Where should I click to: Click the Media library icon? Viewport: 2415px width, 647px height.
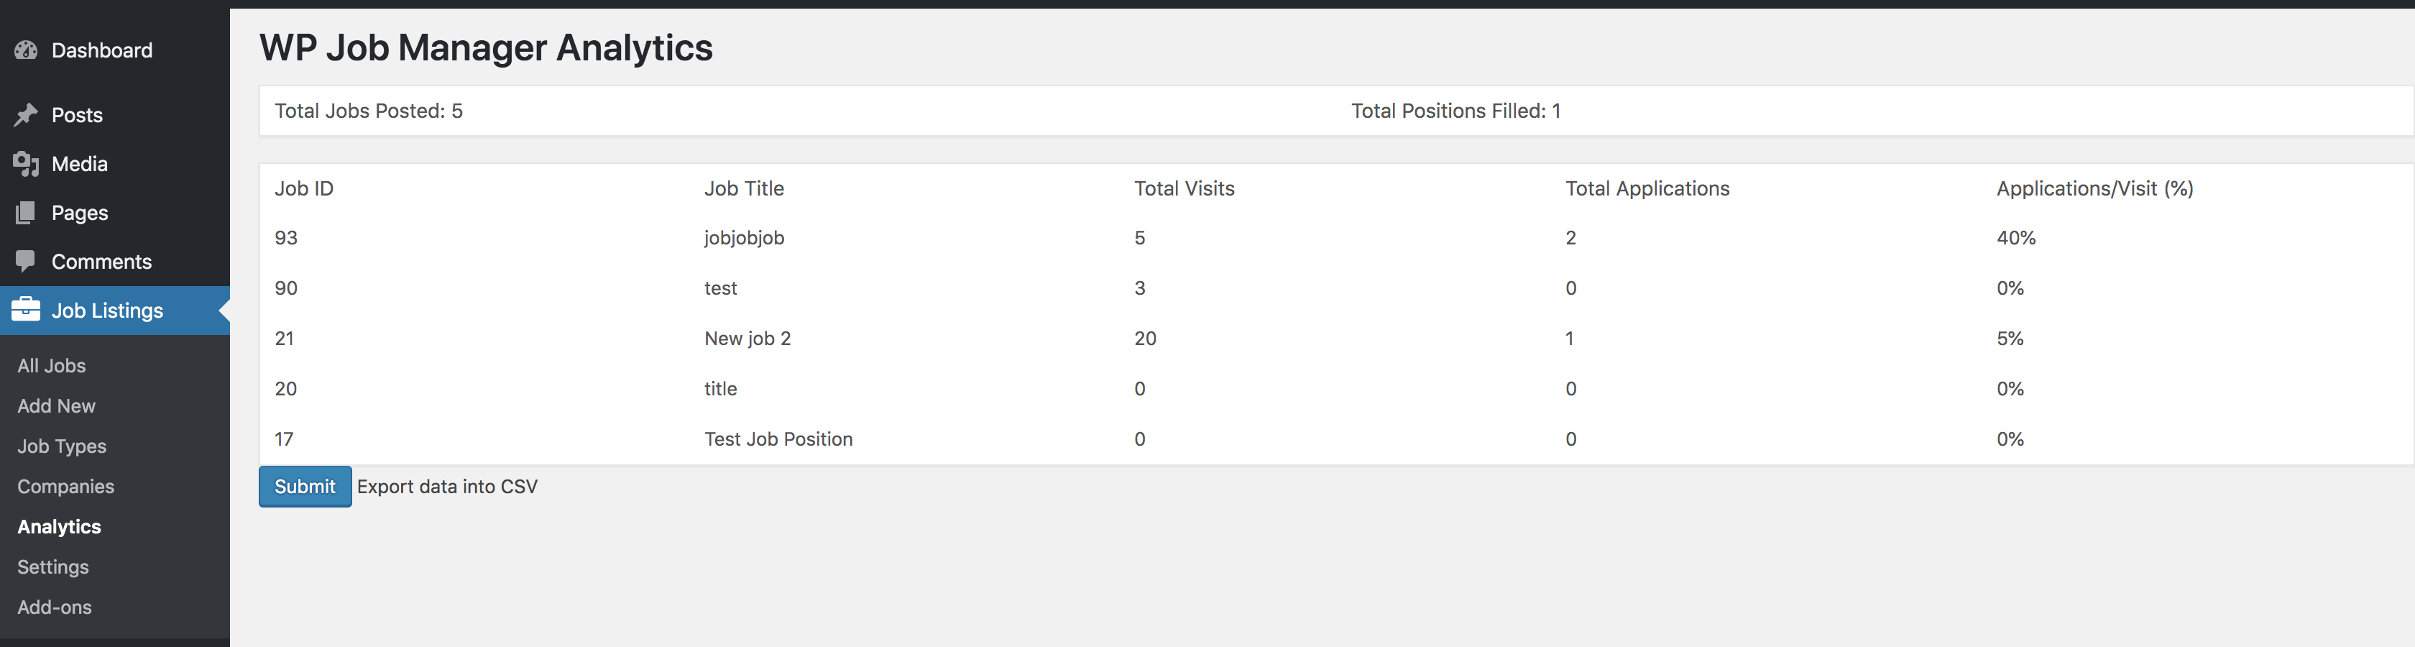pos(27,164)
